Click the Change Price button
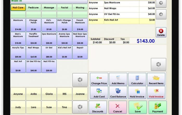This screenshot has height=115, width=182. [x=99, y=79]
